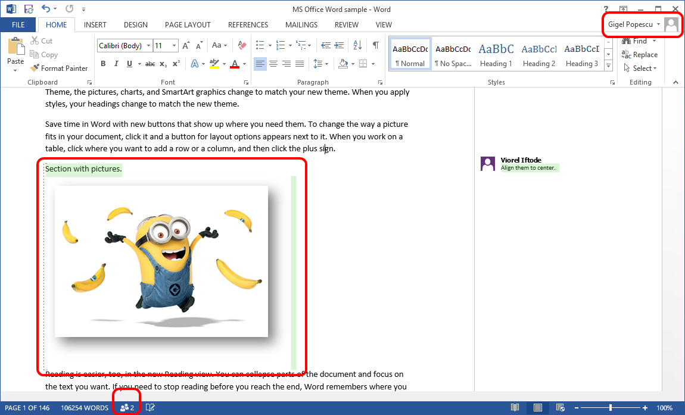
Task: Open the font name Calibri dropdown
Action: [x=148, y=45]
